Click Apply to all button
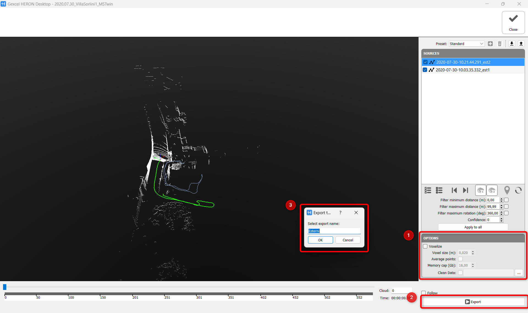The image size is (528, 313). [473, 227]
